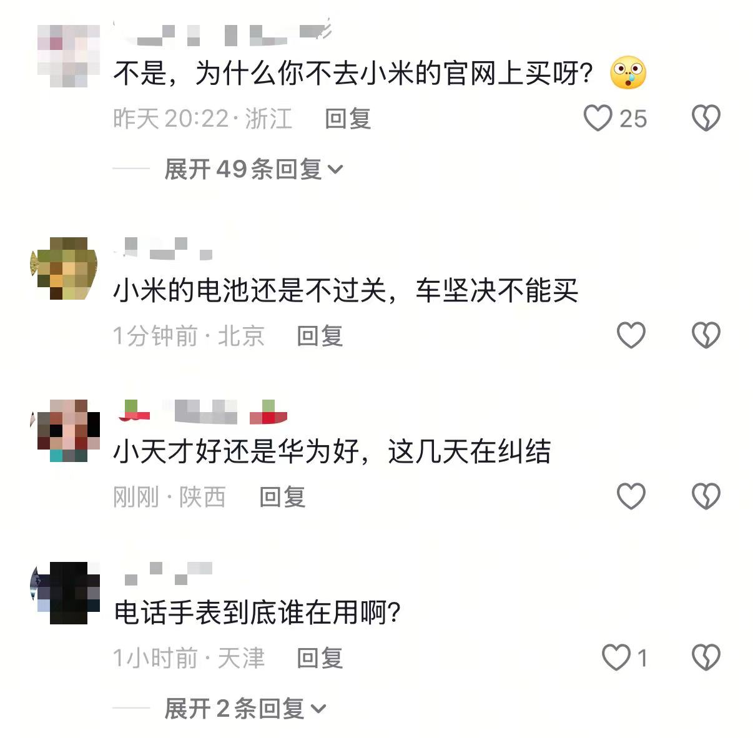Expand 展开2条回复 thread
Image resolution: width=753 pixels, height=738 pixels.
(x=245, y=709)
